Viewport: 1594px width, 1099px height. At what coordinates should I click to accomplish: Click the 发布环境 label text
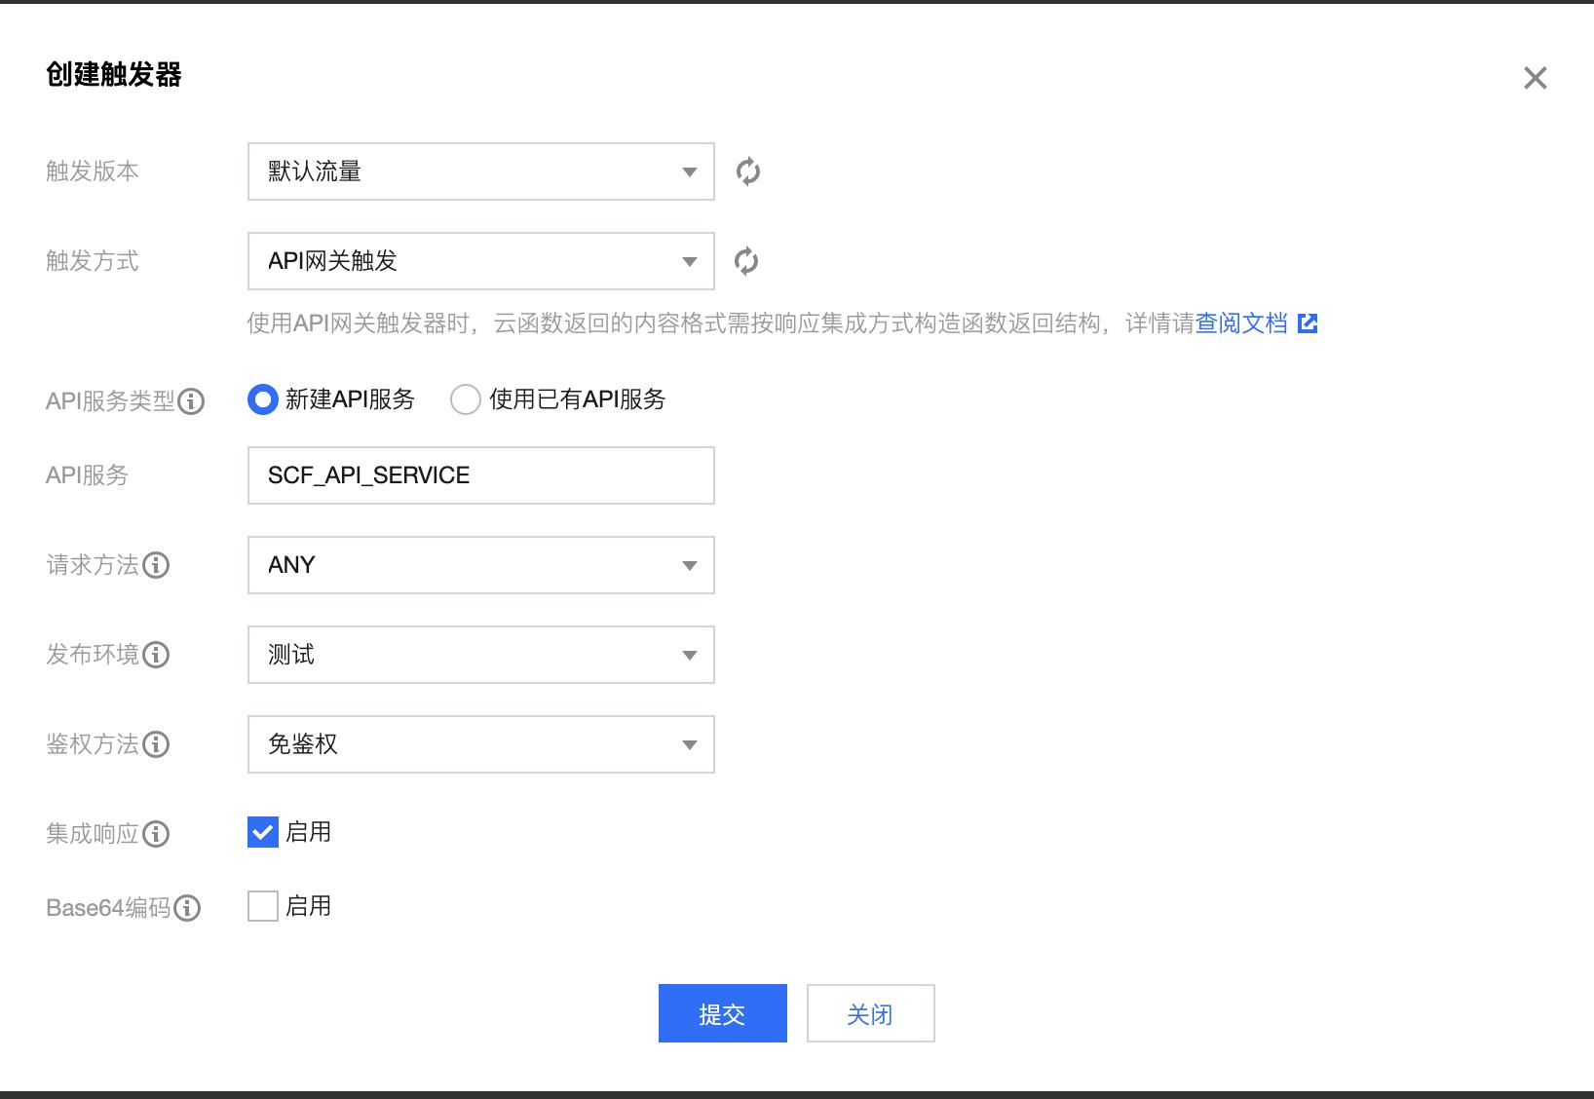(x=93, y=655)
